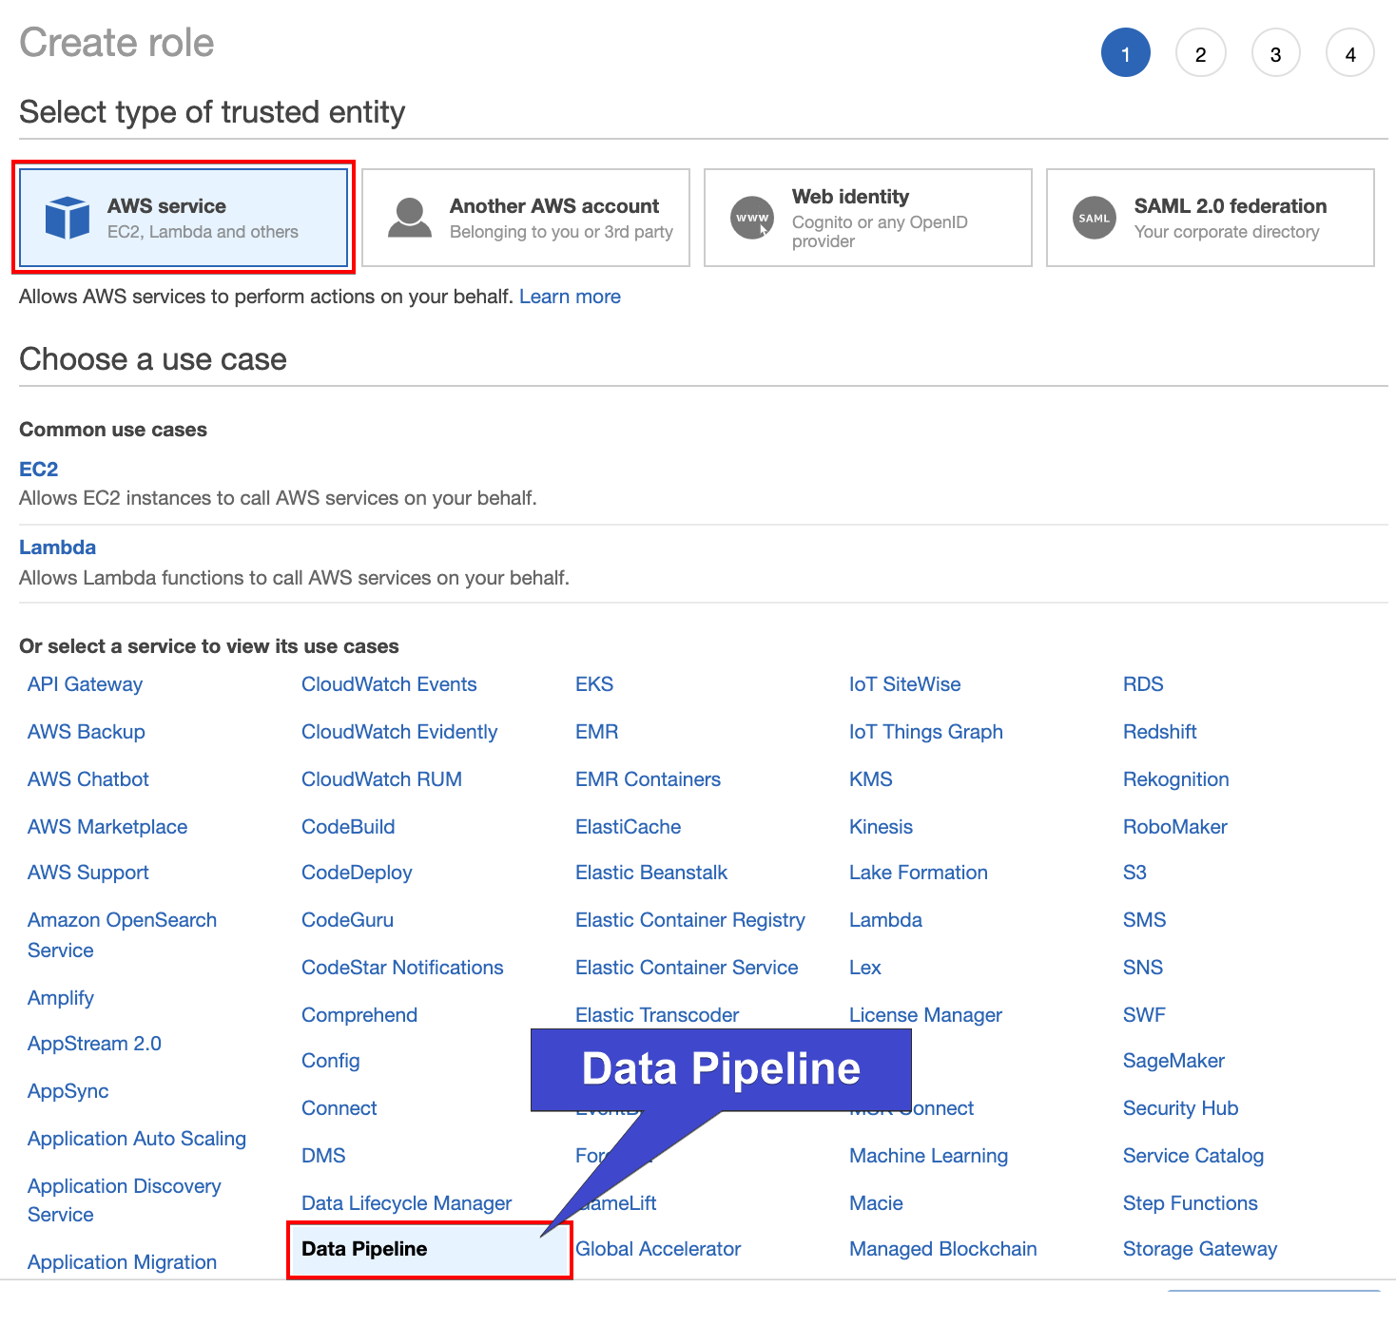Select the Macie service

(876, 1203)
